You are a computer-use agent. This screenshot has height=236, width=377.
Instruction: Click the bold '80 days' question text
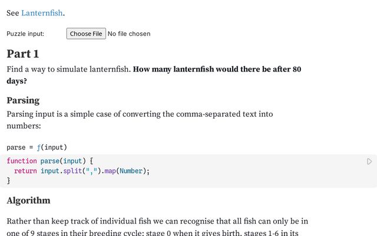click(217, 70)
